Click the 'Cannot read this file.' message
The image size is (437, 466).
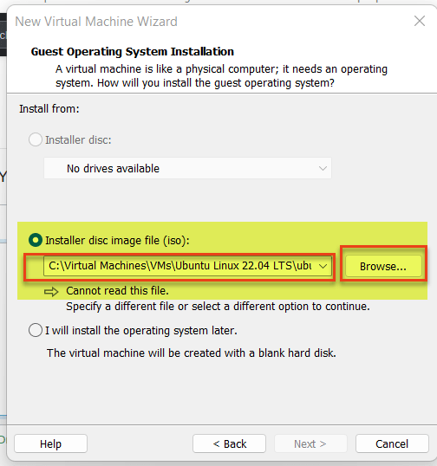[x=117, y=291]
